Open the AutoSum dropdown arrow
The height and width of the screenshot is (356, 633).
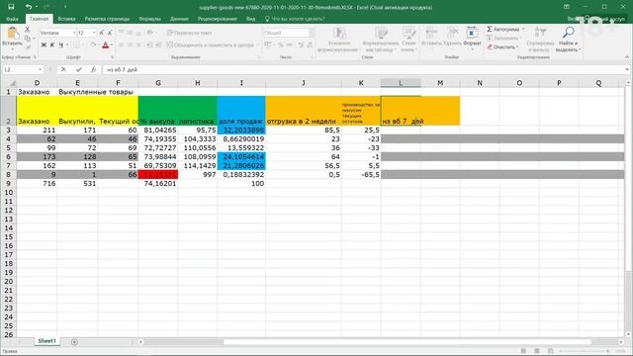pyautogui.click(x=523, y=29)
